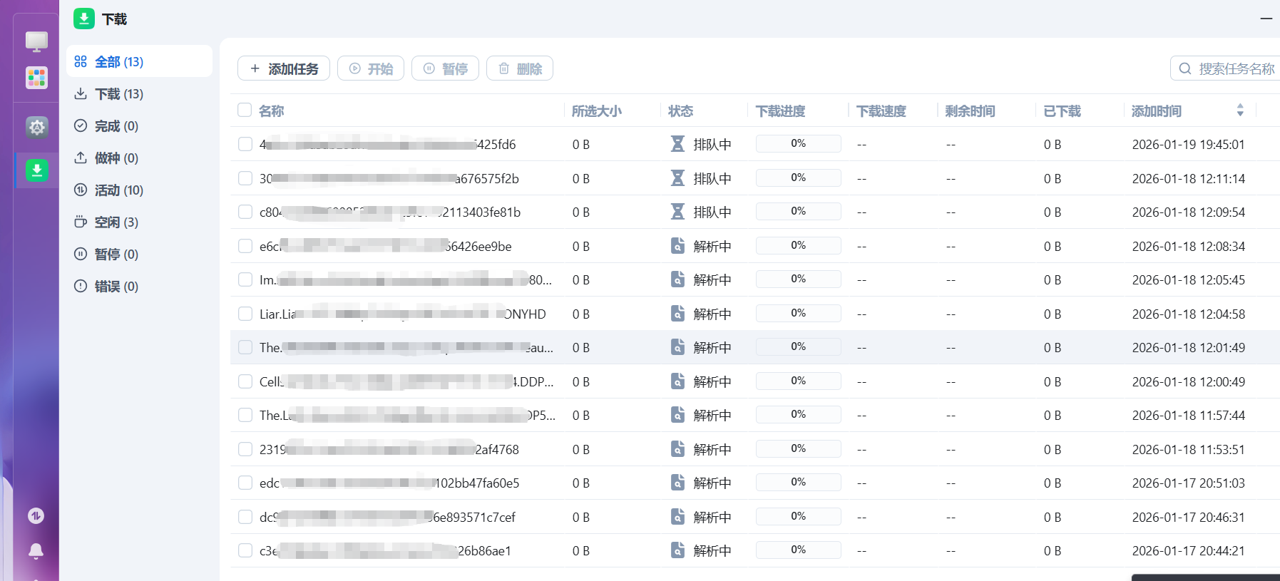The height and width of the screenshot is (581, 1280).
Task: Sort by 添加时间 using the sort arrows
Action: [1240, 110]
